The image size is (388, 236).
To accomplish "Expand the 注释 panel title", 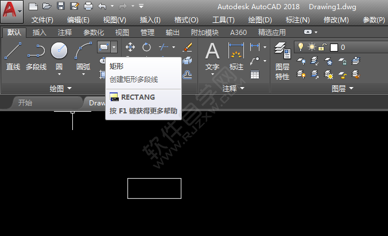I will coord(233,88).
